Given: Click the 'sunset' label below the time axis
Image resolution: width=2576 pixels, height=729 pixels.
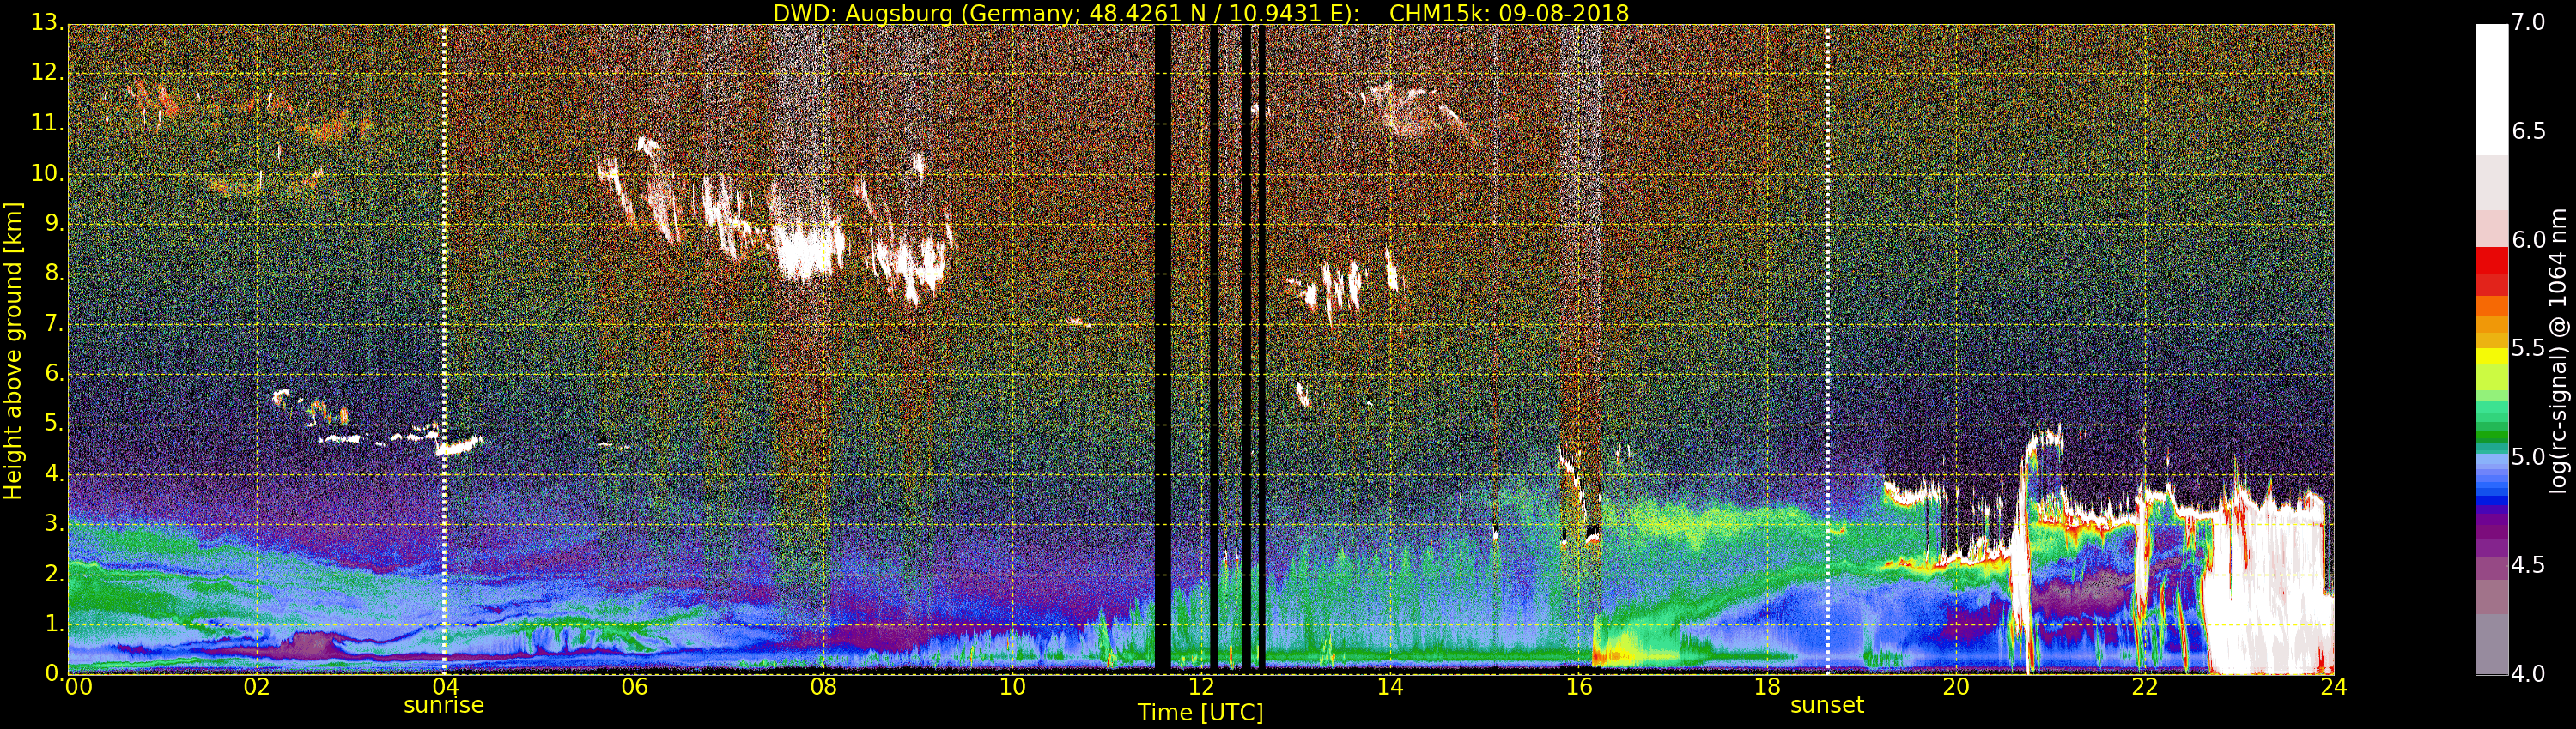Looking at the screenshot, I should (1827, 706).
